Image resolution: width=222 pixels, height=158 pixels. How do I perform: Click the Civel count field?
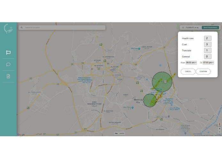[208, 44]
